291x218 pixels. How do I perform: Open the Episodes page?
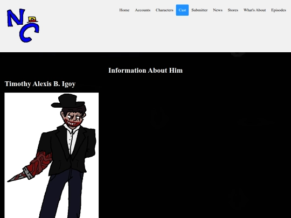279,10
